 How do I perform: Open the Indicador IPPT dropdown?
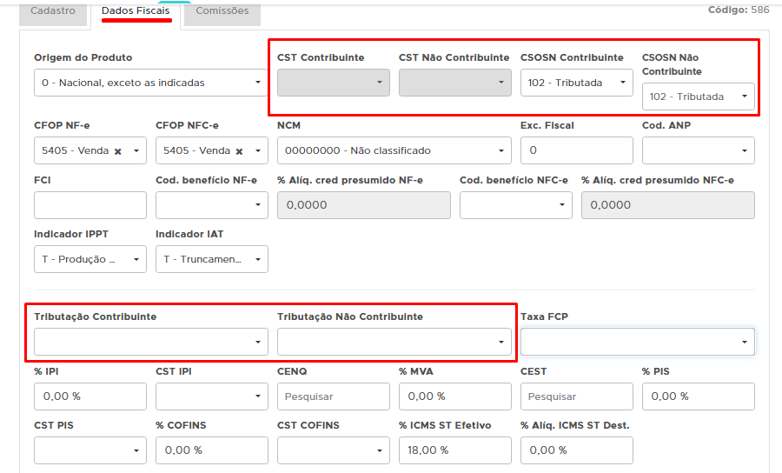click(89, 259)
